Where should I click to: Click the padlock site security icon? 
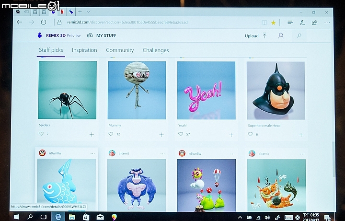click(59, 22)
